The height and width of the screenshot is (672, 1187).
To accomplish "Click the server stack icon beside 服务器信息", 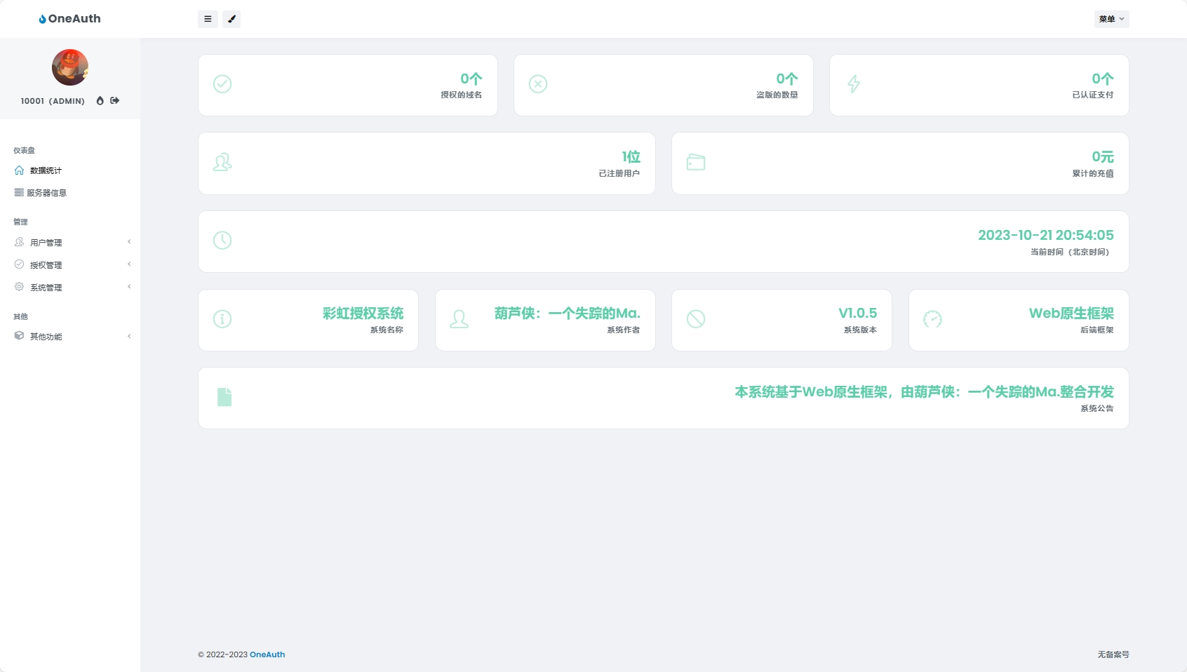I will point(19,192).
